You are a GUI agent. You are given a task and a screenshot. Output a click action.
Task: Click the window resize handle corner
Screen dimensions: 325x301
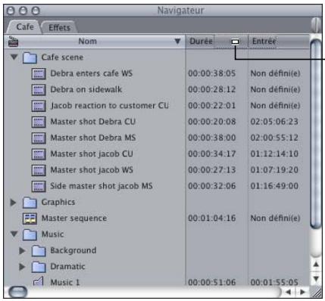[x=316, y=292]
